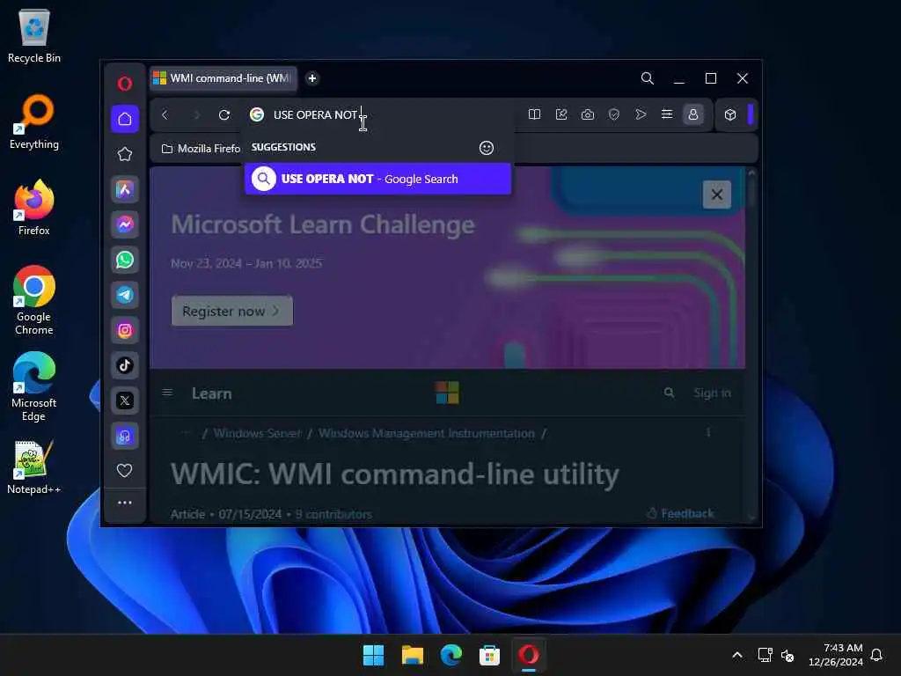The image size is (901, 676).
Task: Open the taskbar clock and date
Action: 836,655
